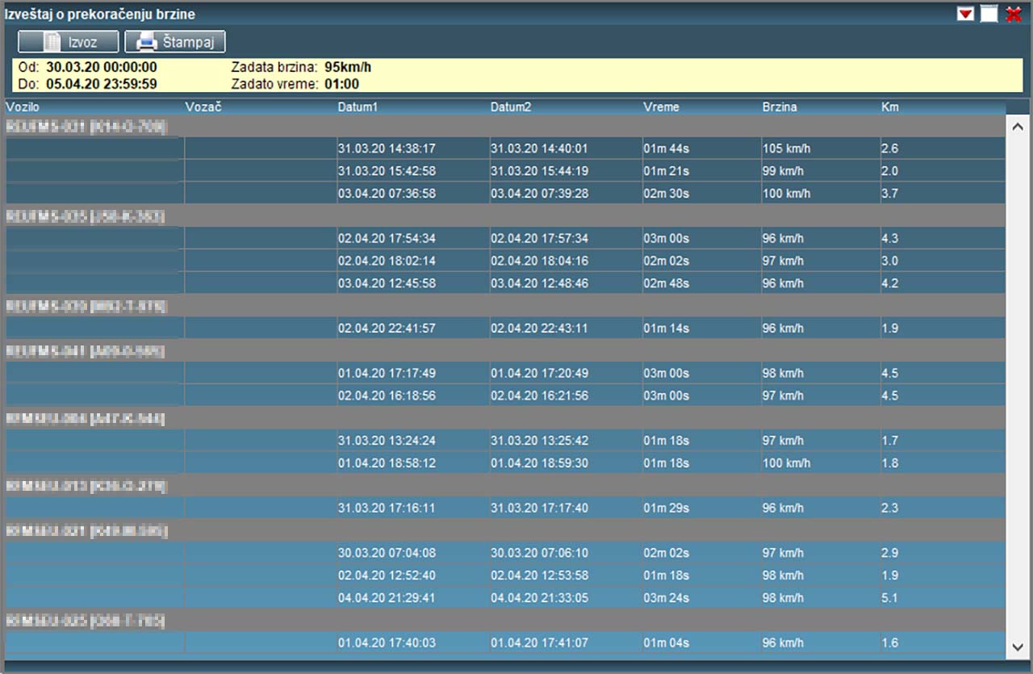
Task: Click the Datum1 column header
Action: point(358,107)
